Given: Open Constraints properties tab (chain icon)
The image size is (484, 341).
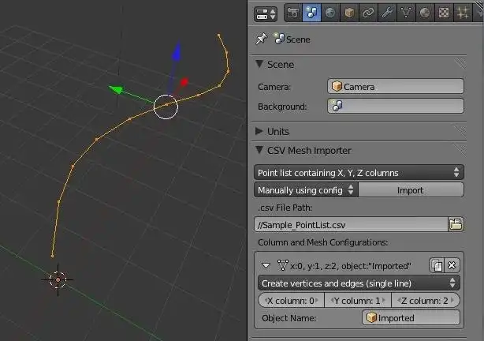Looking at the screenshot, I should pos(368,13).
